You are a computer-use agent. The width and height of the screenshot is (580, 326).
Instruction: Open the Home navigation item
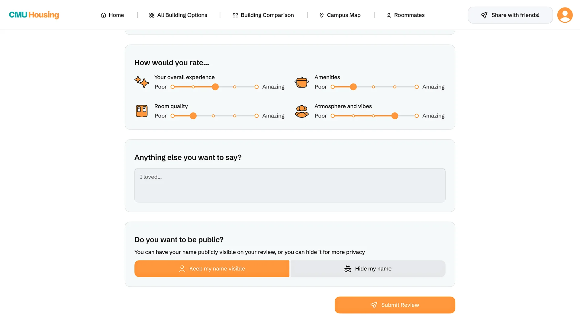click(x=112, y=15)
